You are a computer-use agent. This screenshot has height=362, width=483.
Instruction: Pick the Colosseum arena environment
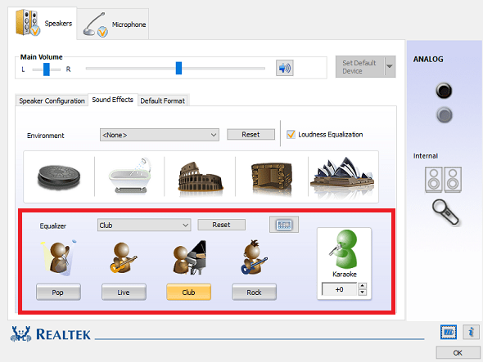point(201,177)
